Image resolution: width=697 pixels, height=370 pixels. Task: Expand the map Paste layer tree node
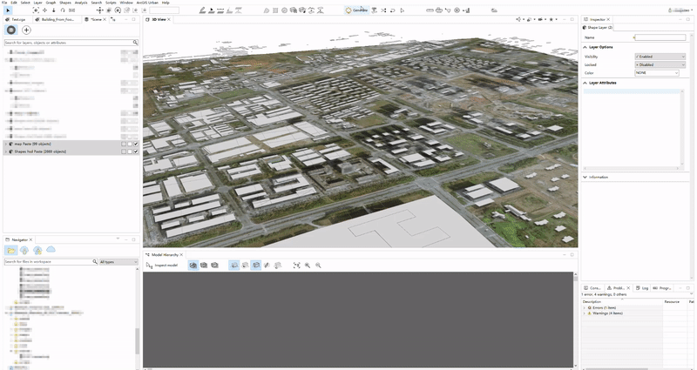6,144
